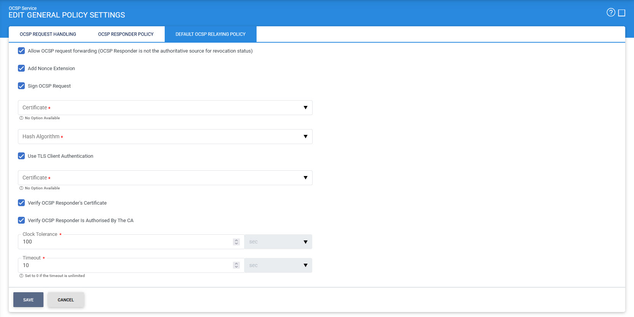This screenshot has height=317, width=634.
Task: Open the help question mark icon
Action: pos(610,13)
